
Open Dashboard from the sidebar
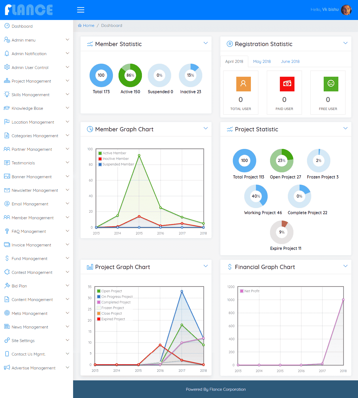pos(22,26)
